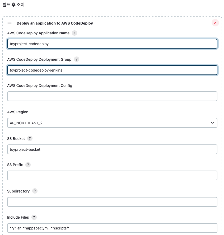Show help for S3 Prefix field
224x235 pixels.
[28, 165]
